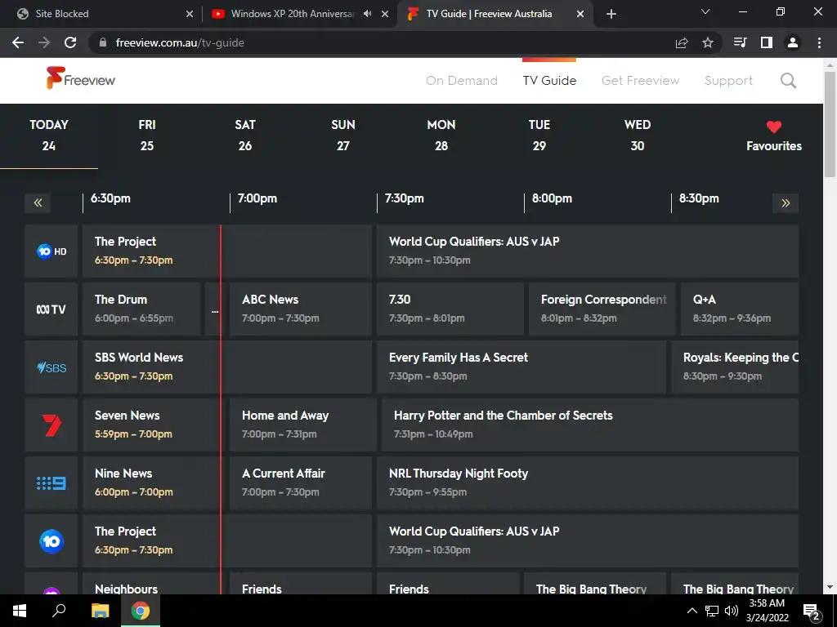Open File Explorer from taskbar

100,611
